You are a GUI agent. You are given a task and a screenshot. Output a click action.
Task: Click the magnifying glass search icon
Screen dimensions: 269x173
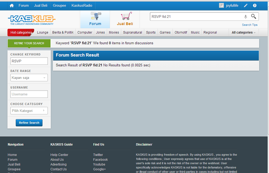pos(254,17)
